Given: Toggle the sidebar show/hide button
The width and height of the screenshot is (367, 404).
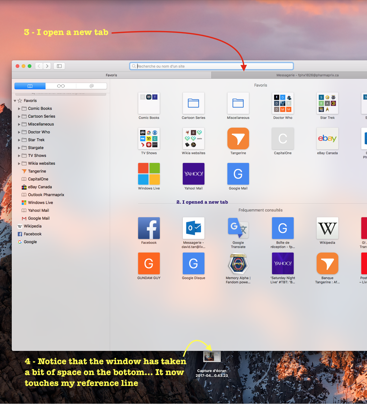Looking at the screenshot, I should (59, 66).
